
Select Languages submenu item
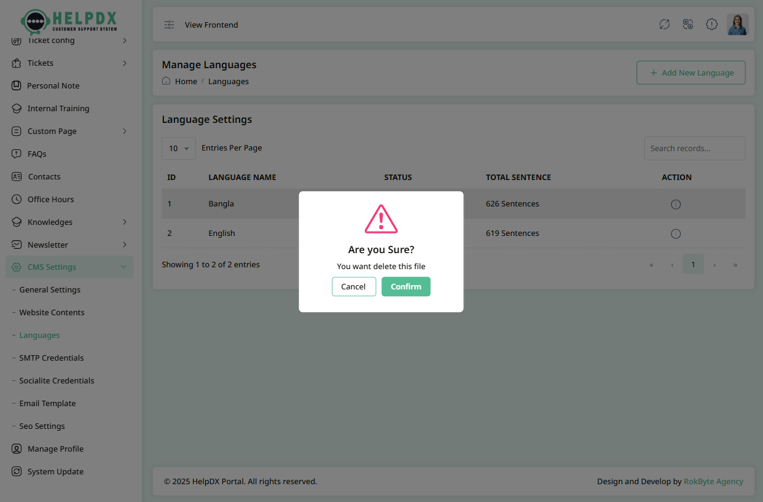[39, 335]
